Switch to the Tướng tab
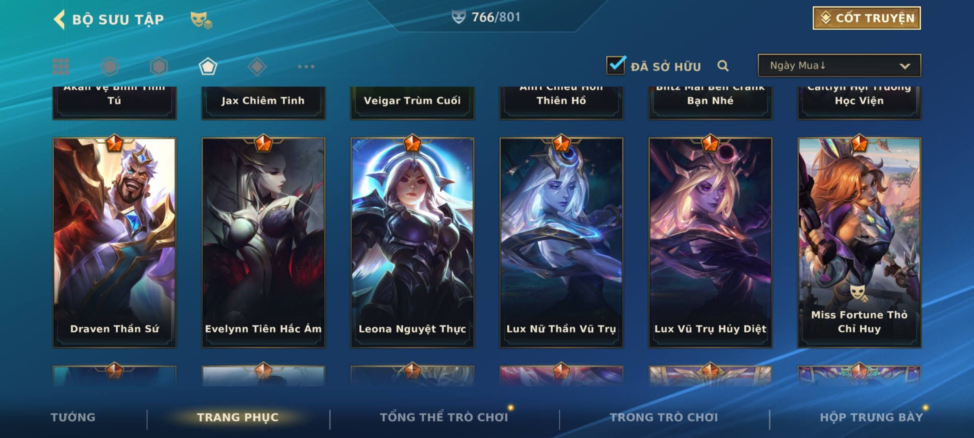This screenshot has height=438, width=974. click(x=73, y=417)
